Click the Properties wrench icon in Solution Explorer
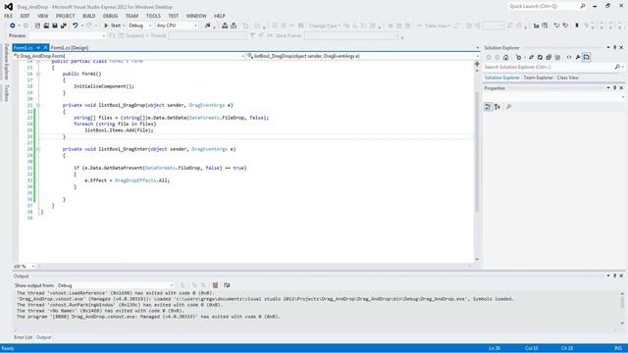Screen dimensions: 628x353 coord(578,57)
